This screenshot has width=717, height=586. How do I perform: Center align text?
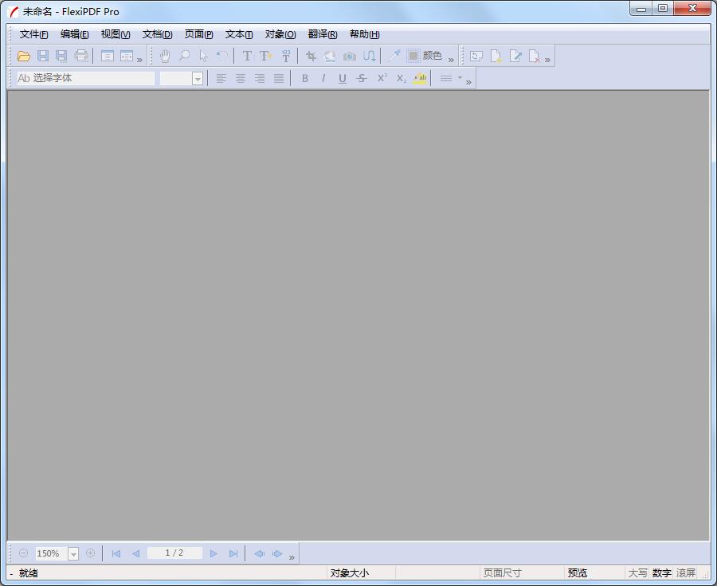click(x=241, y=78)
